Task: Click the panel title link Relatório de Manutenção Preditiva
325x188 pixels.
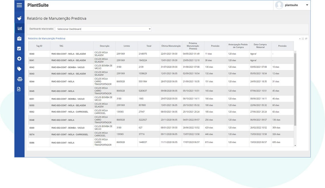Action: 47,38
